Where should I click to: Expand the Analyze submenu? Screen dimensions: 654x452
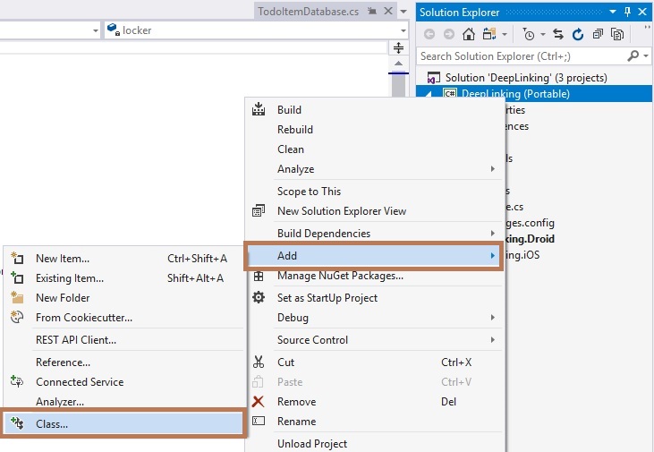375,169
